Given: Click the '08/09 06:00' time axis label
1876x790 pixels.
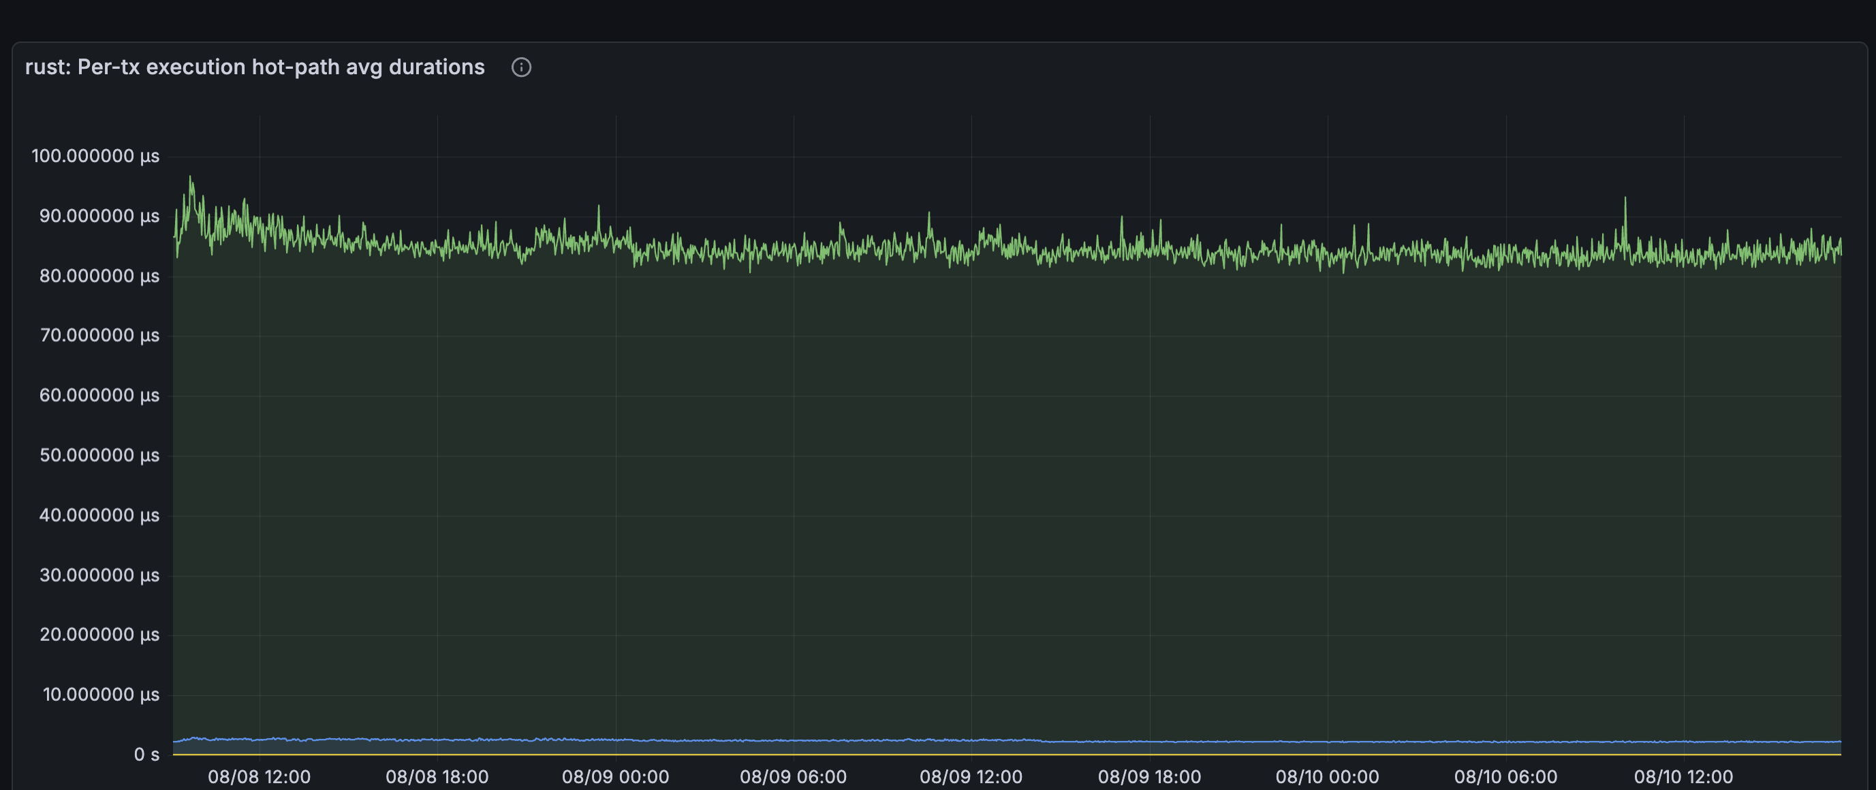Looking at the screenshot, I should pos(793,777).
